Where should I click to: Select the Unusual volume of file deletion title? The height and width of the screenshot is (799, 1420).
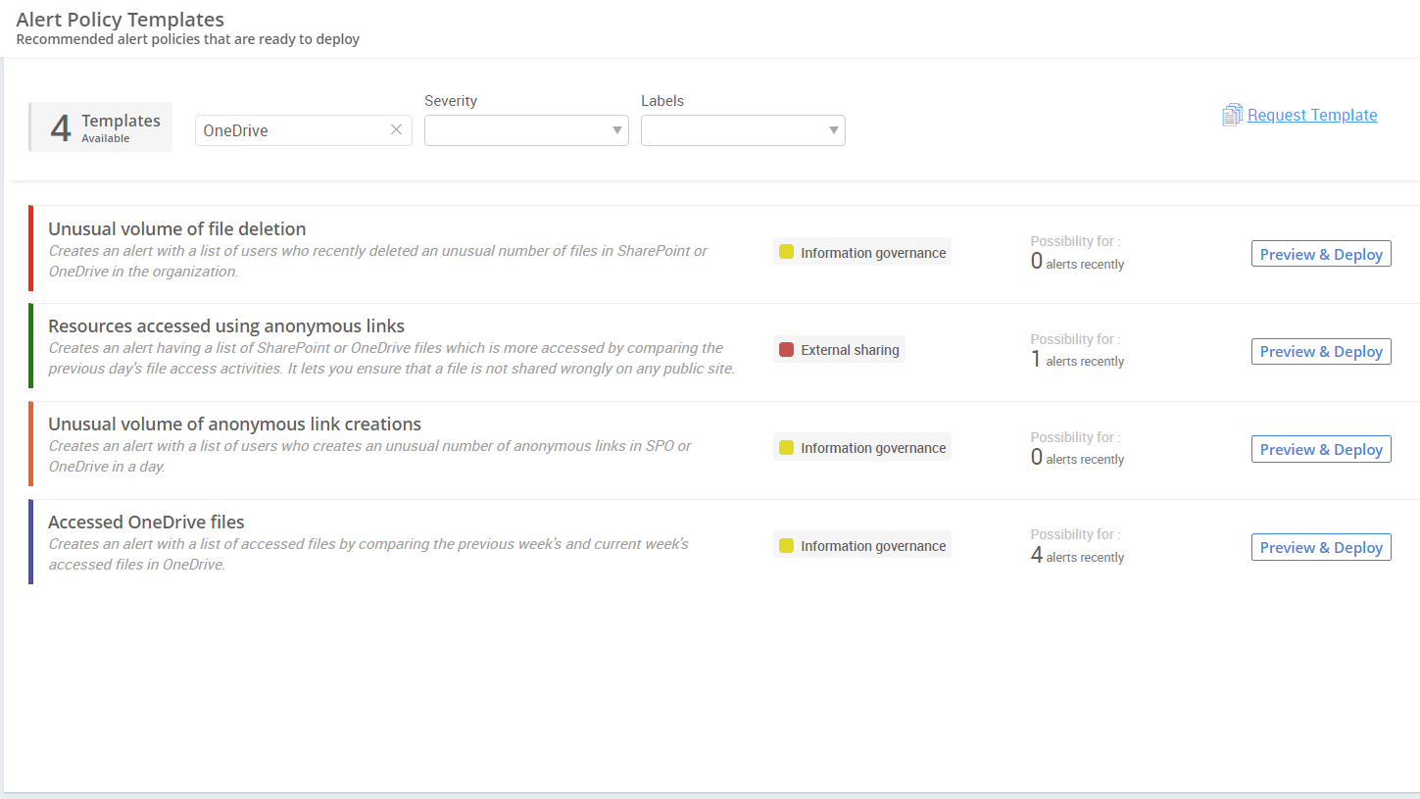[176, 227]
